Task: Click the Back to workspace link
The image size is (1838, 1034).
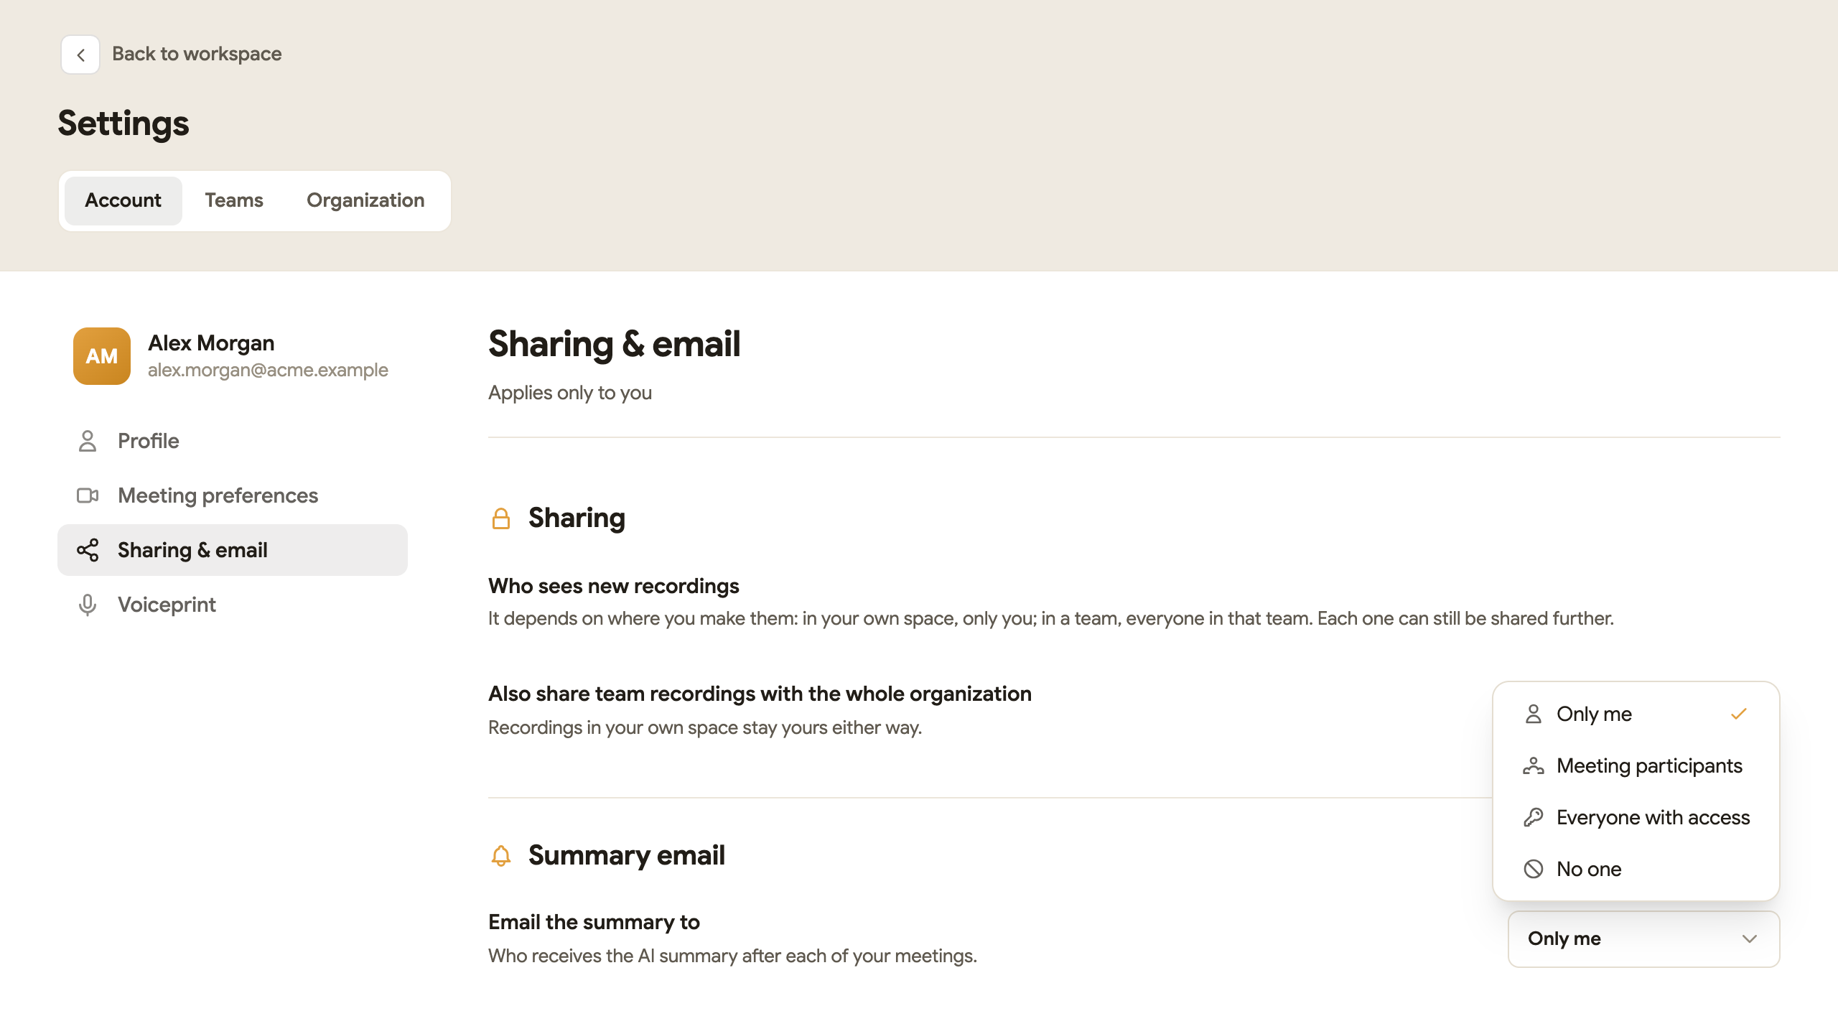Action: pos(197,54)
